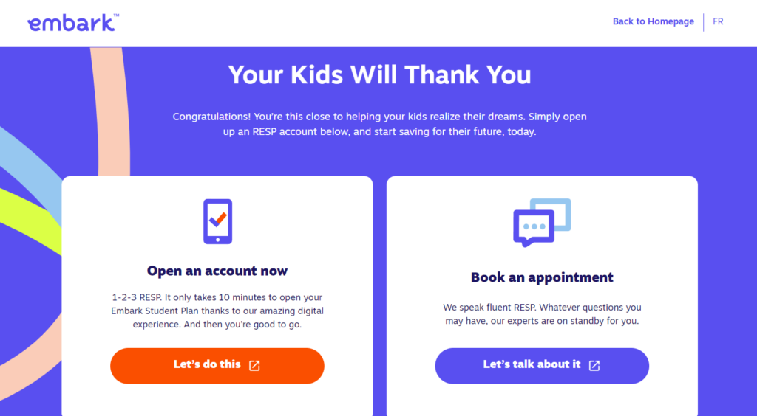This screenshot has width=757, height=416.
Task: Switch the site language to FR
Action: 718,21
